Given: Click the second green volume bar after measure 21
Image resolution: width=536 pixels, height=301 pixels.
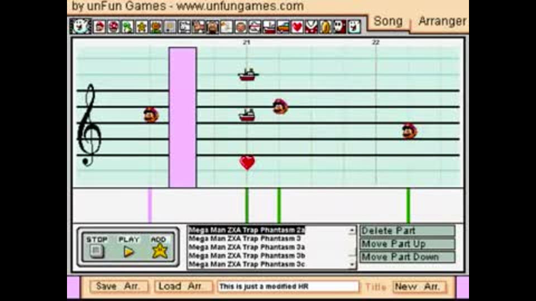Looking at the screenshot, I should pos(279,206).
